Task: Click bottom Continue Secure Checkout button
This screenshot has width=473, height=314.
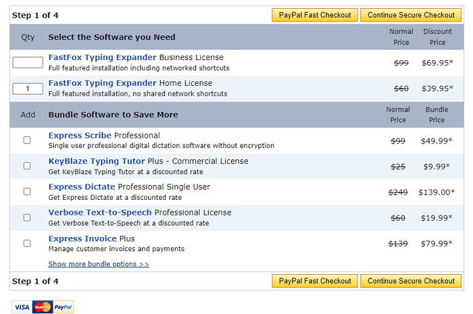Action: [x=411, y=281]
